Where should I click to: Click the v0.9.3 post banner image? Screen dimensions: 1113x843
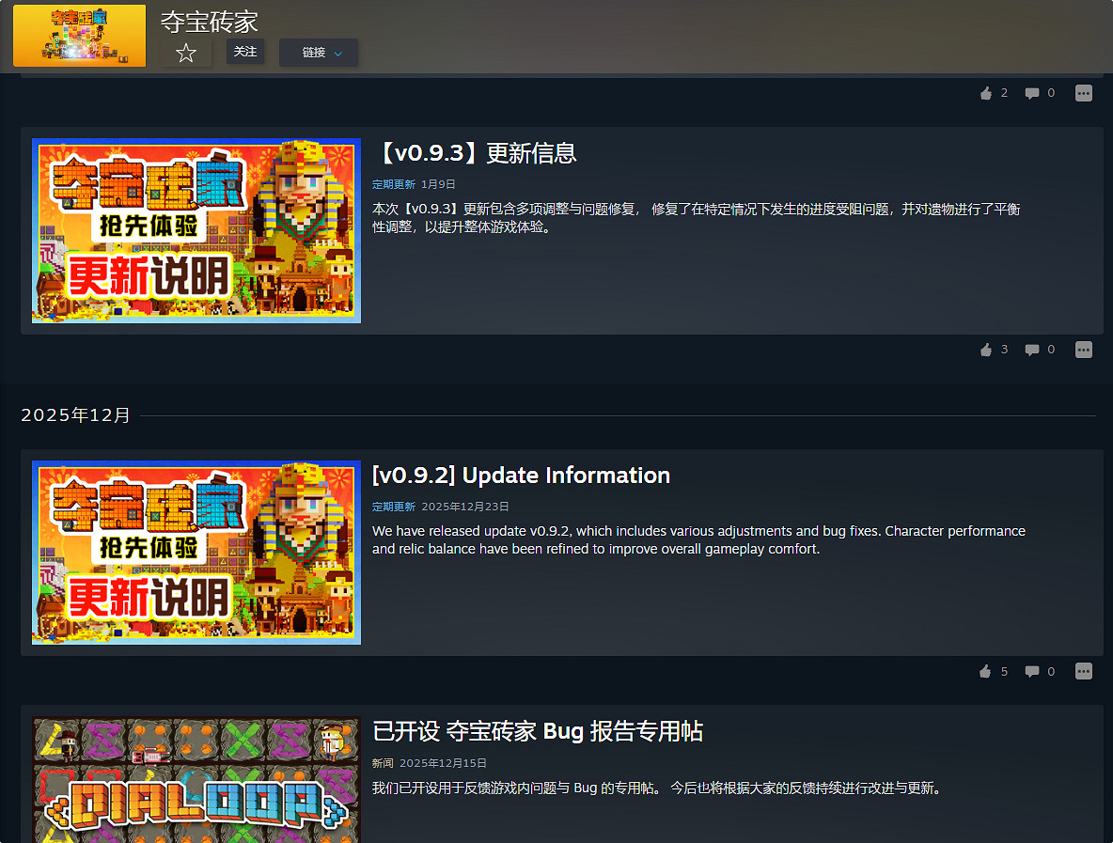click(196, 231)
